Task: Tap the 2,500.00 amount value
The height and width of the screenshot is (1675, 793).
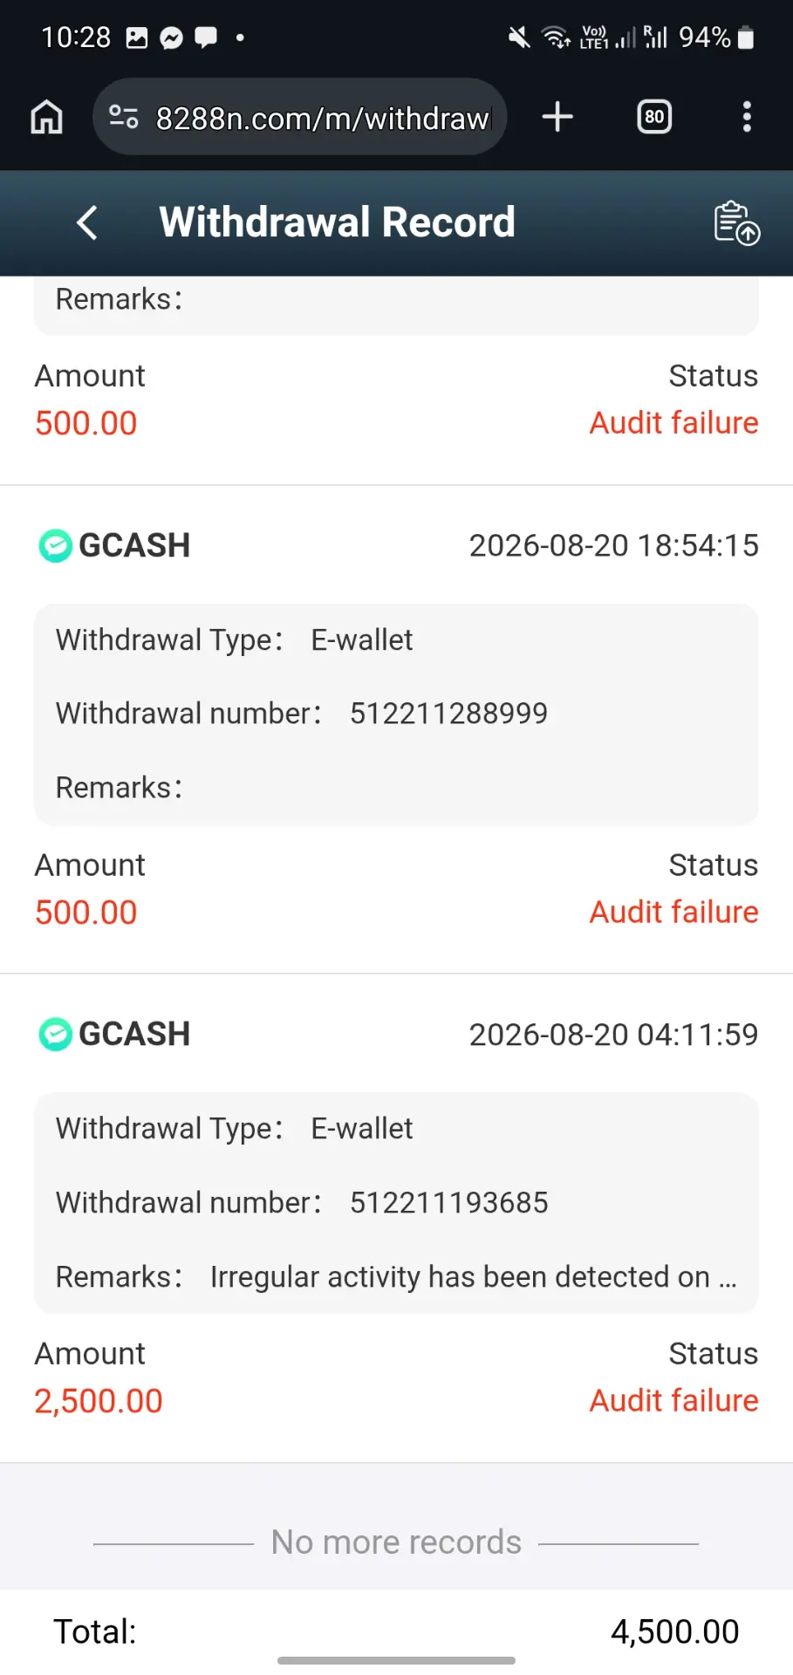Action: coord(99,1402)
